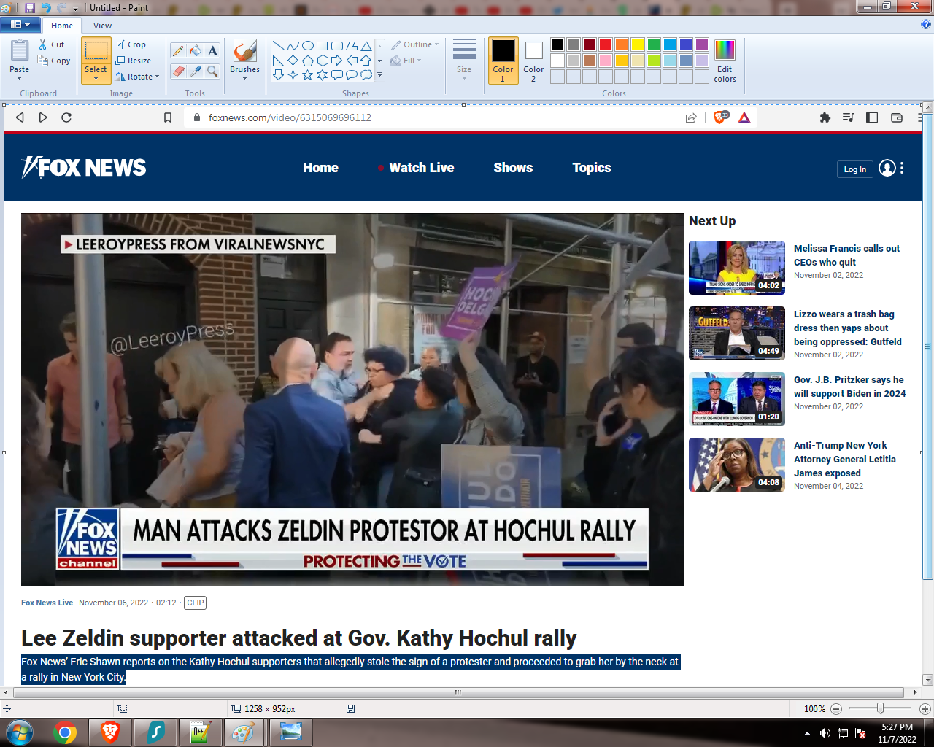The height and width of the screenshot is (747, 934).
Task: Switch to the Home ribbon tab
Action: click(x=62, y=26)
